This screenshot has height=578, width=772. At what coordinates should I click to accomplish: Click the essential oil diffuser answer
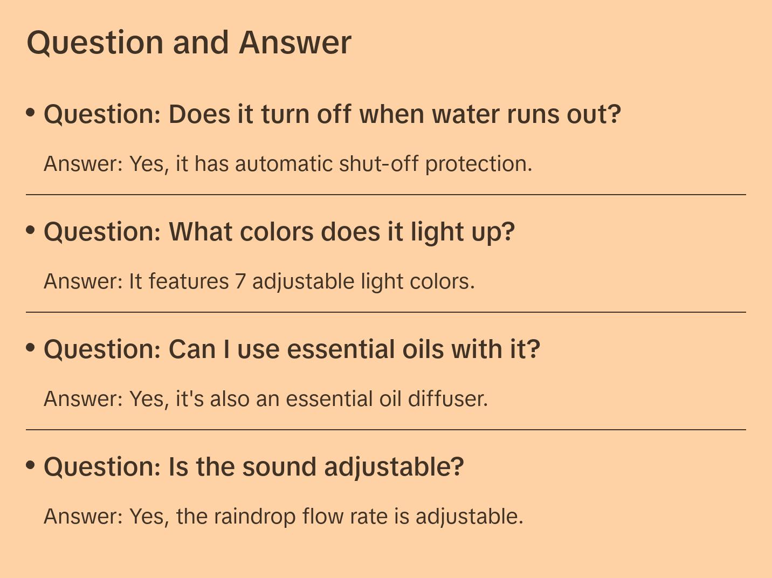pos(266,399)
